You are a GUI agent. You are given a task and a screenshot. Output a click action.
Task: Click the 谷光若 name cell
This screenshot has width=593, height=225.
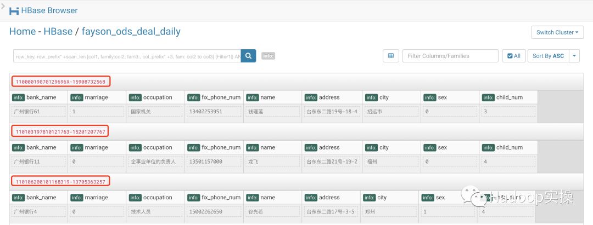click(x=272, y=211)
